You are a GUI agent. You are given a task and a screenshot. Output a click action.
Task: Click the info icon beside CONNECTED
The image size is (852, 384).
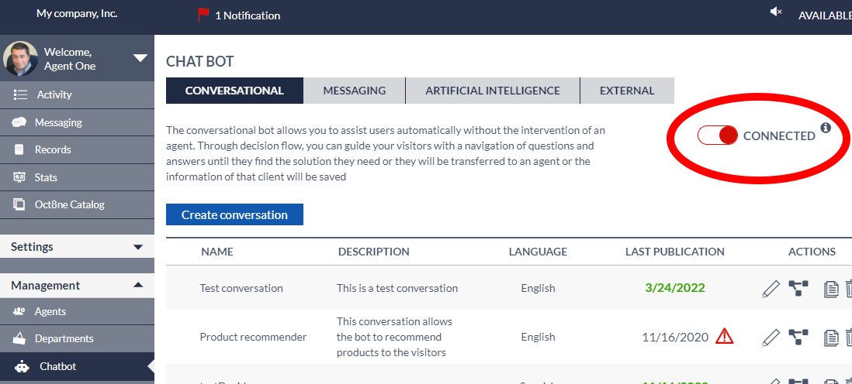click(826, 128)
